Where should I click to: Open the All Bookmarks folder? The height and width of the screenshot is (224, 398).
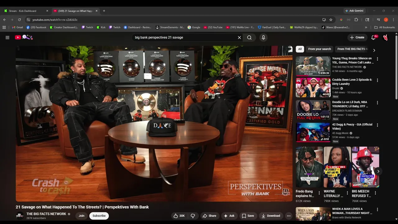coord(385,27)
